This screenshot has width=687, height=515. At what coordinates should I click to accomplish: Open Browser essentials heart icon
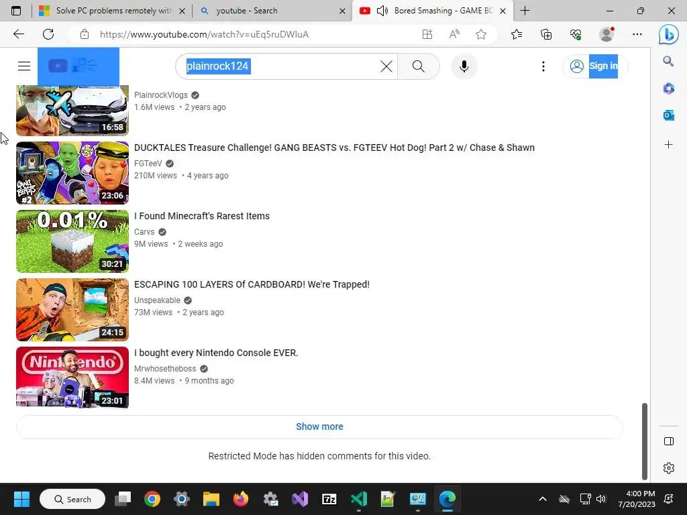coord(576,34)
